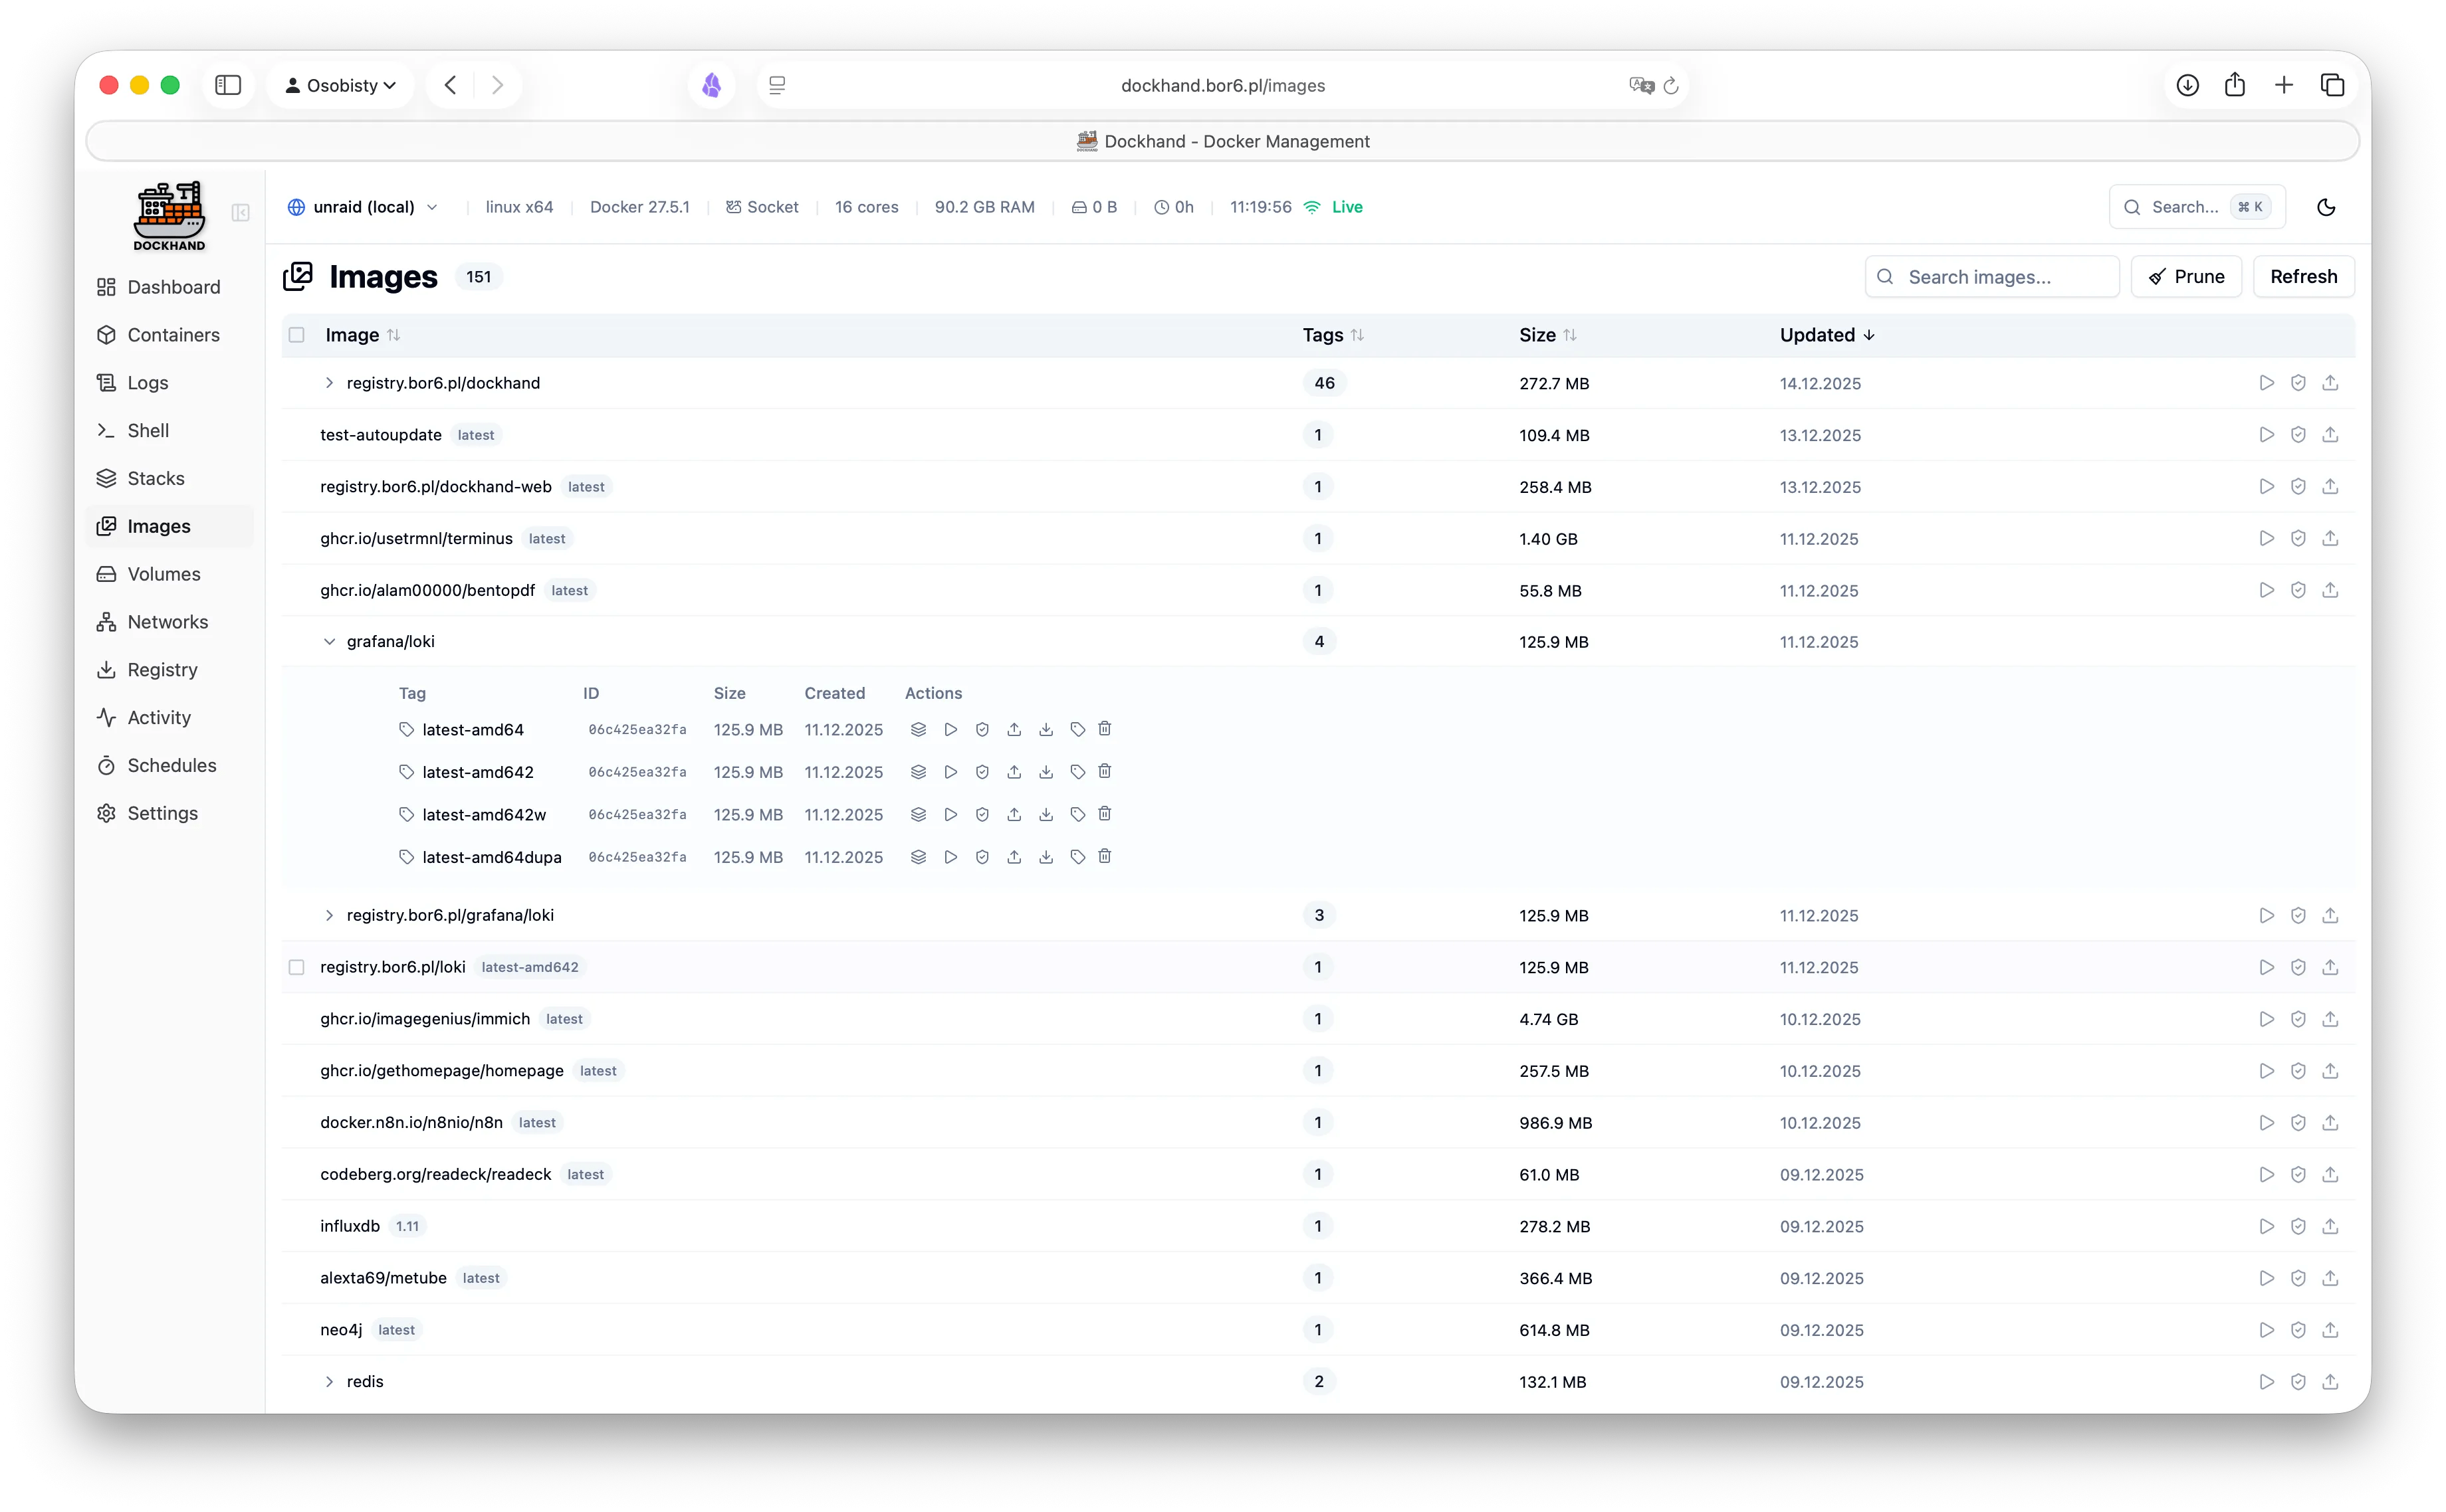Collapse the Dockhand sidebar panel
Viewport: 2446px width, 1512px height.
(240, 212)
